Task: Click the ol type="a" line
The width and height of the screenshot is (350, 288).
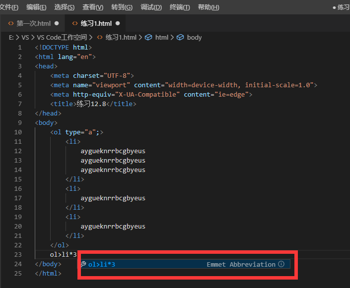Action: click(x=76, y=132)
